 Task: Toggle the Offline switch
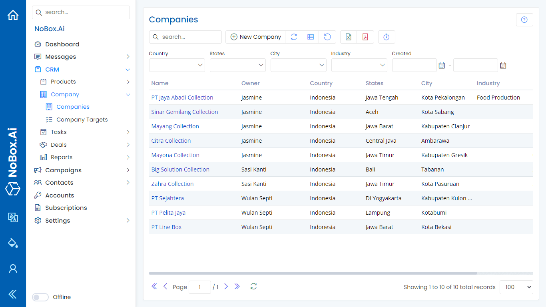(x=40, y=297)
